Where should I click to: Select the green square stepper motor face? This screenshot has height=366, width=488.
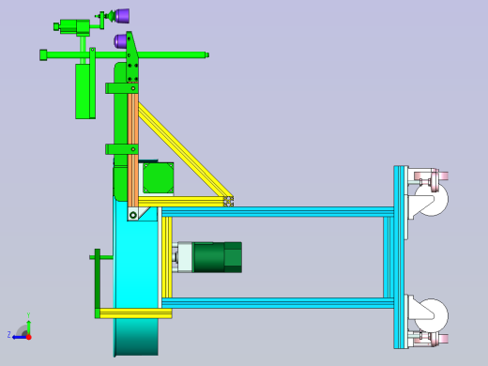point(158,177)
